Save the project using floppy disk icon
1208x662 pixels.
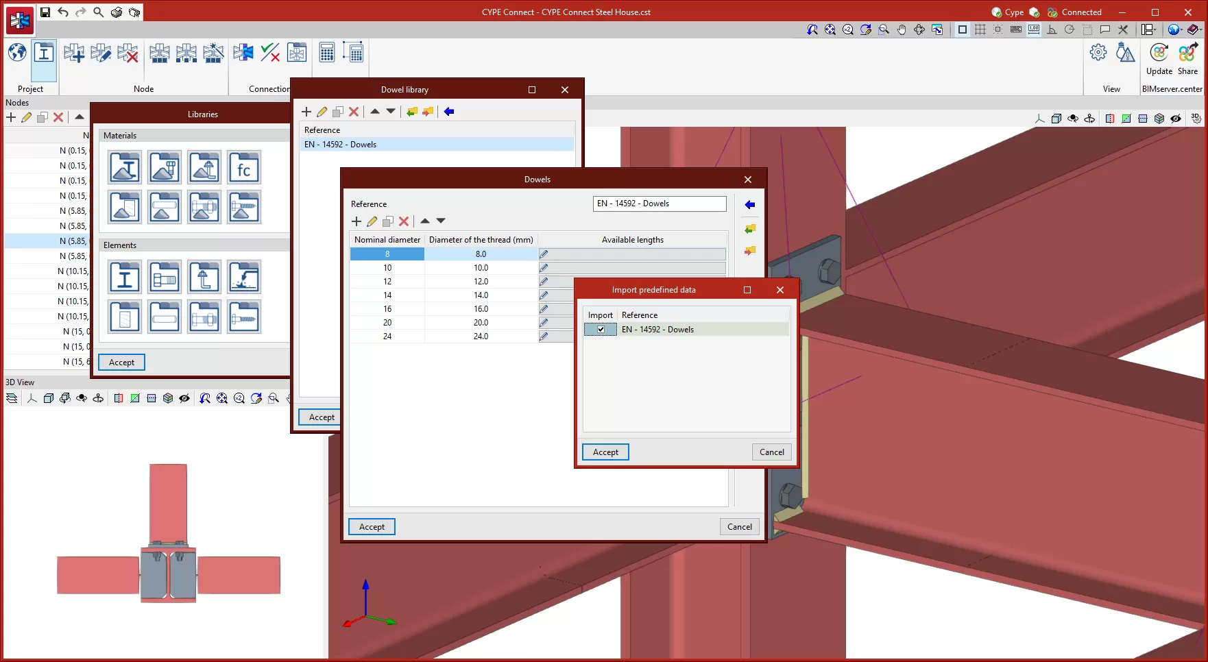(45, 12)
